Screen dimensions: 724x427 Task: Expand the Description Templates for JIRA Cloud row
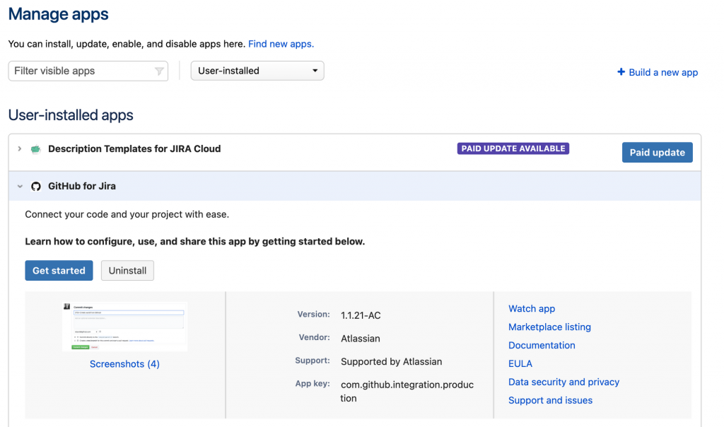coord(20,149)
